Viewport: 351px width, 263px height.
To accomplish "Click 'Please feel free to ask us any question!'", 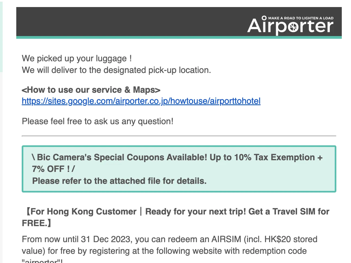I will 98,121.
